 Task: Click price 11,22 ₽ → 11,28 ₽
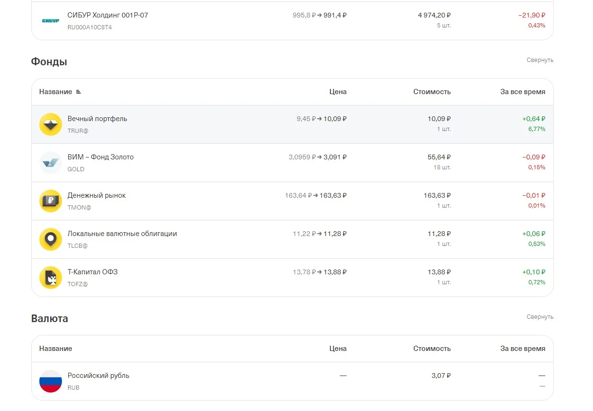320,234
